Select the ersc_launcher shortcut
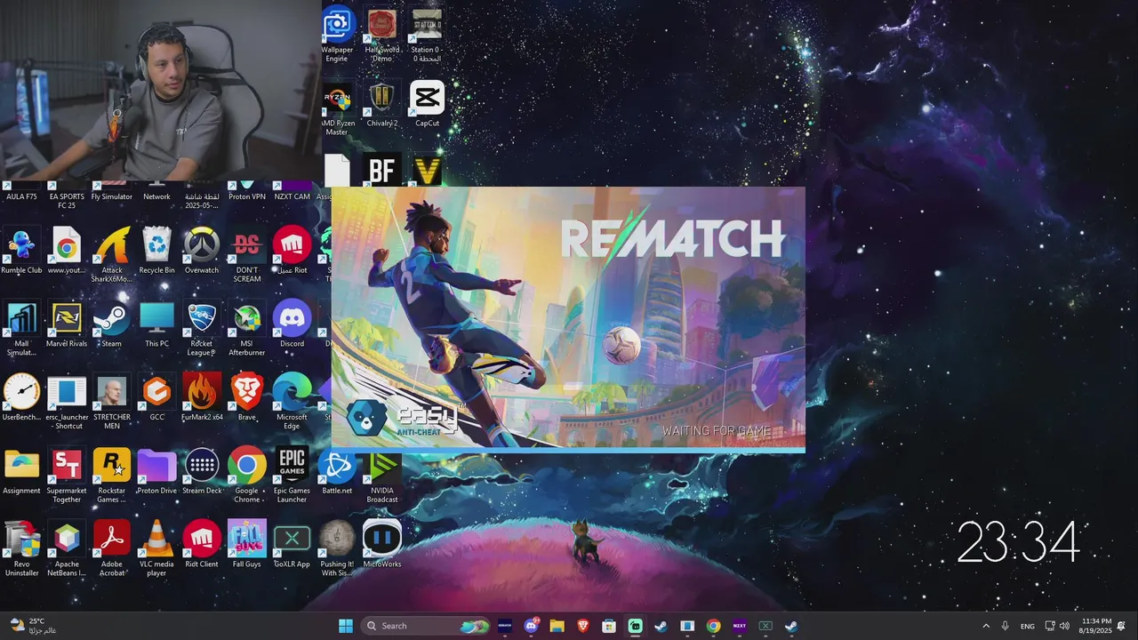The width and height of the screenshot is (1138, 640). pos(67,403)
